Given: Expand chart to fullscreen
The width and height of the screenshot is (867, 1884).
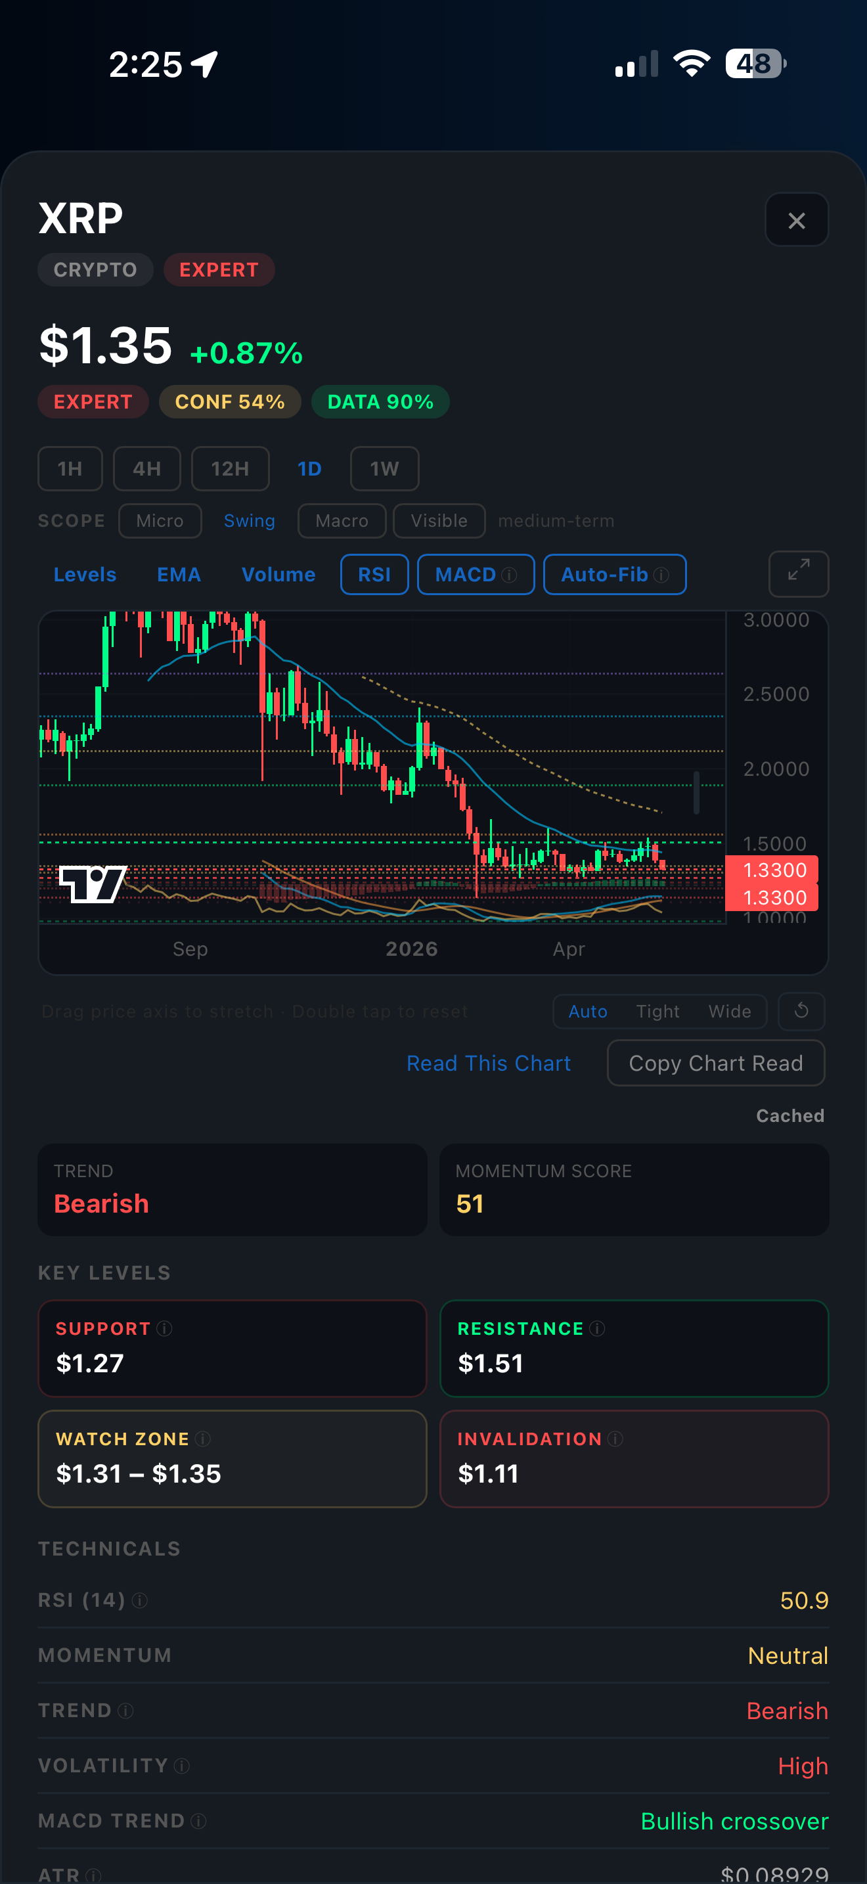Looking at the screenshot, I should pyautogui.click(x=798, y=574).
